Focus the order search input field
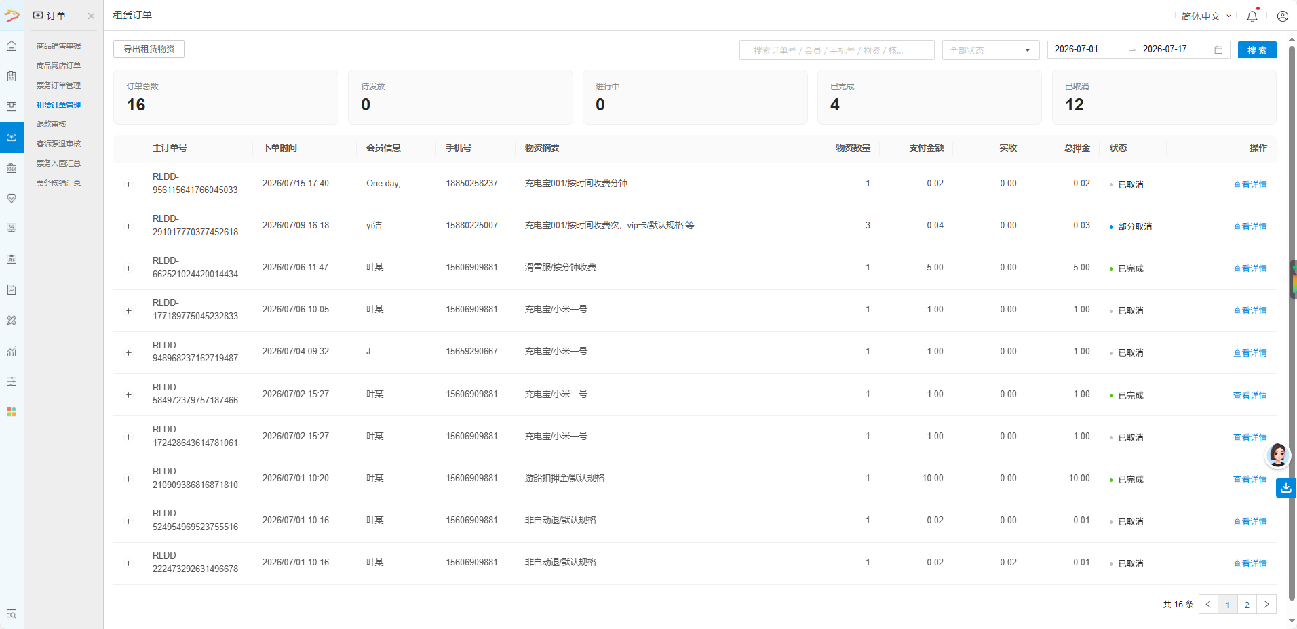 837,50
